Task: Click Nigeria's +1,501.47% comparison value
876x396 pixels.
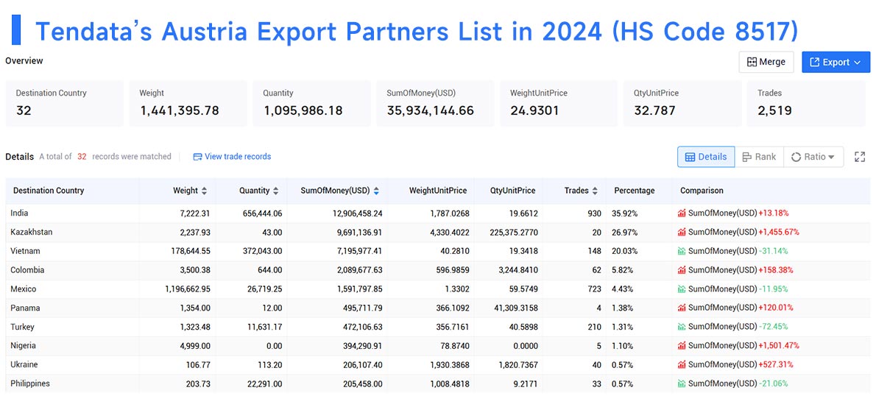Action: click(x=778, y=345)
